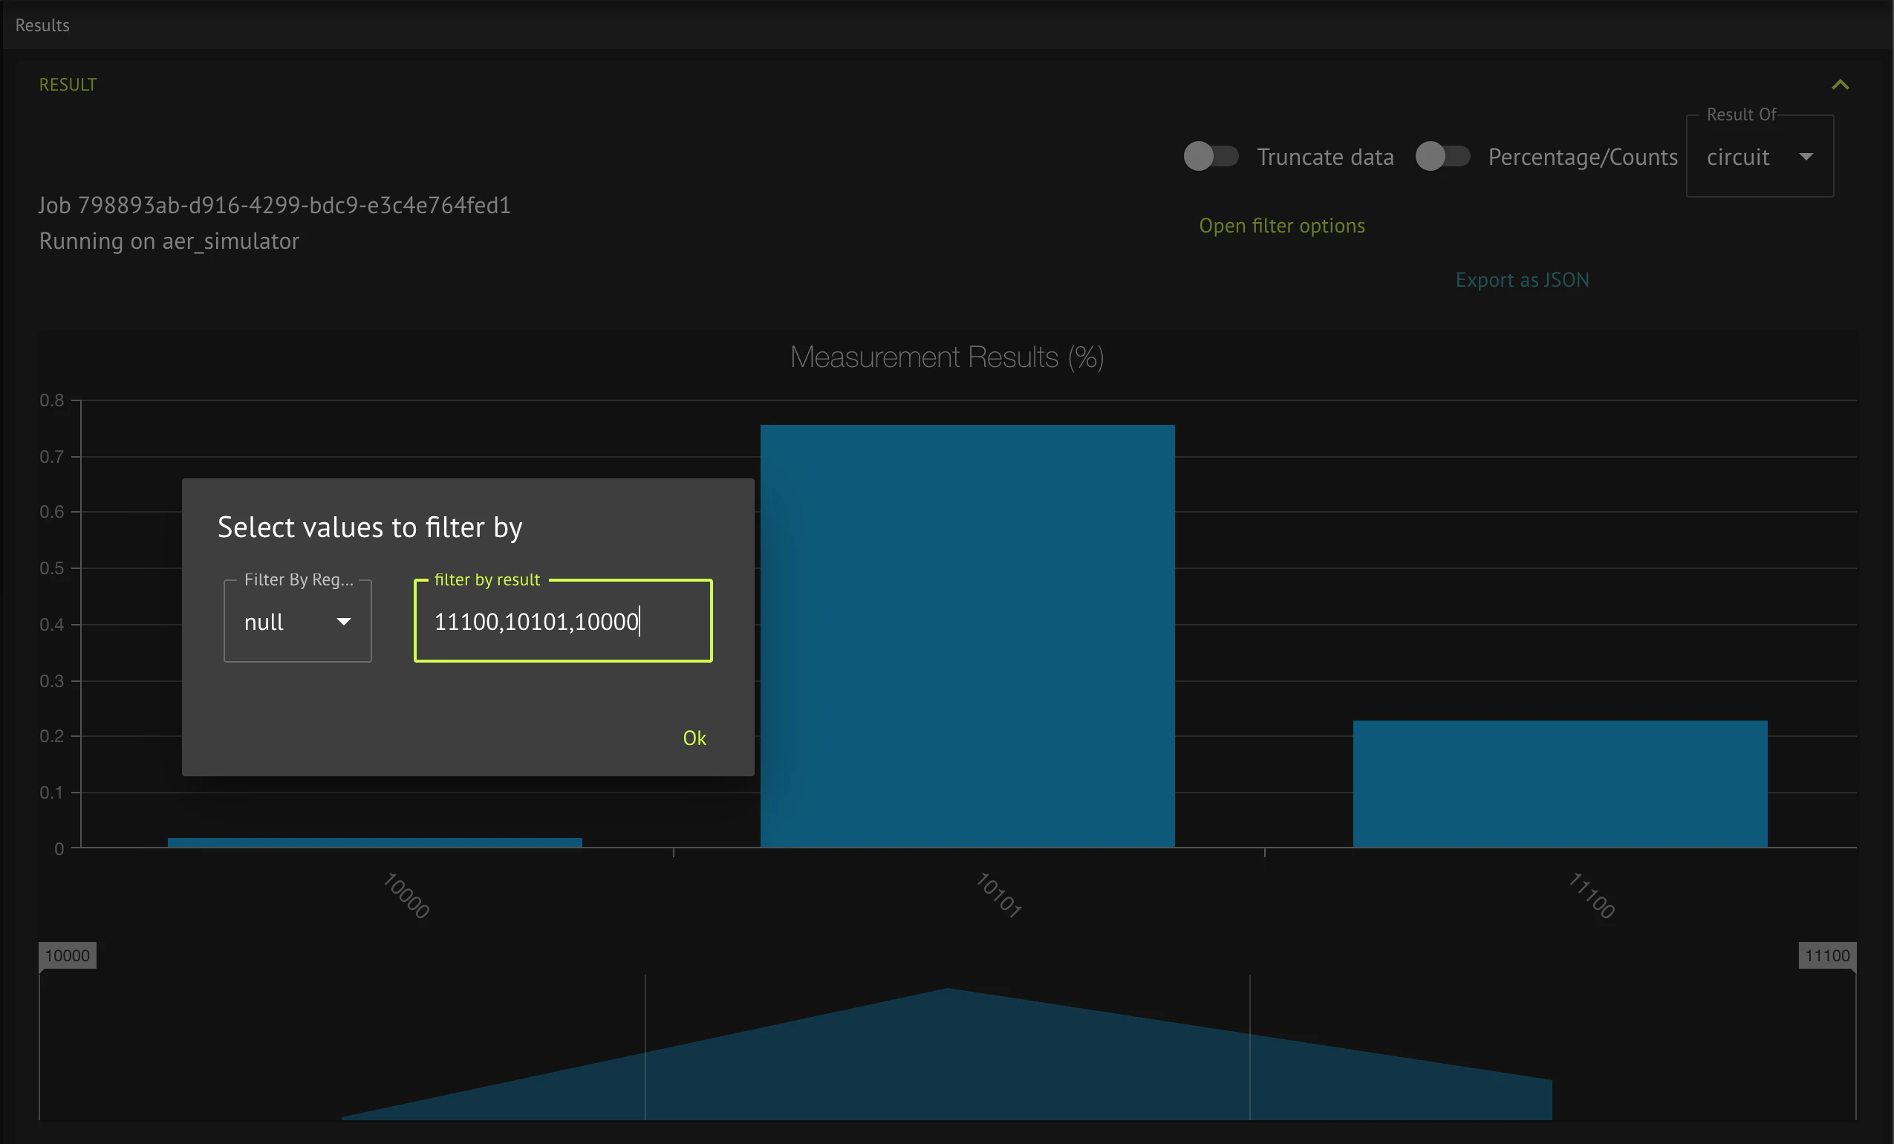Collapse the RESULT section chevron

(x=1841, y=84)
